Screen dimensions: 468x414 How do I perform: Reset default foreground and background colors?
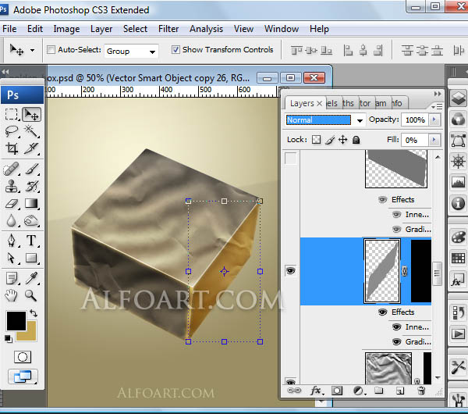point(9,338)
